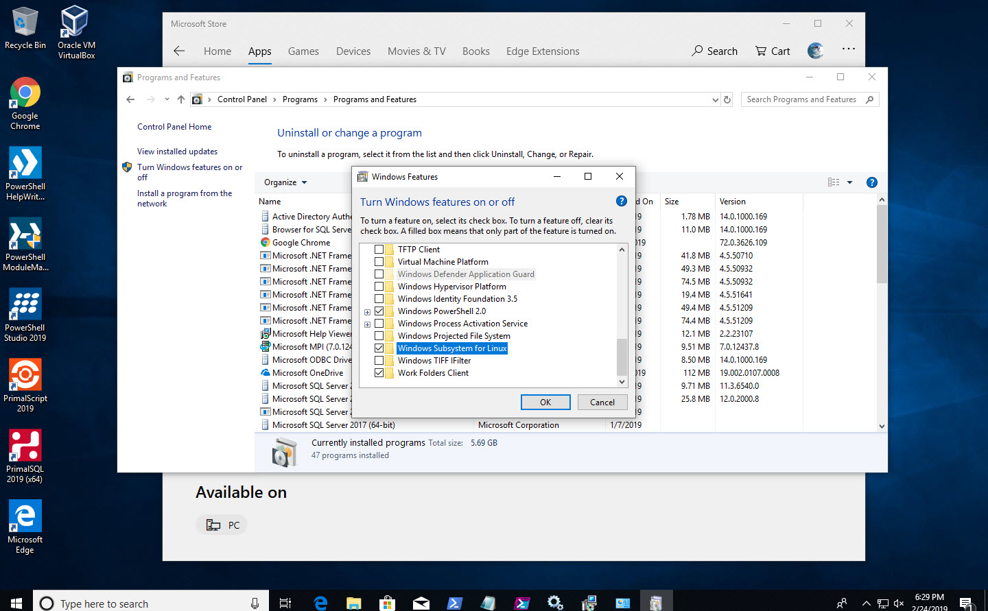
Task: Go to the Store Home tab
Action: coord(217,51)
